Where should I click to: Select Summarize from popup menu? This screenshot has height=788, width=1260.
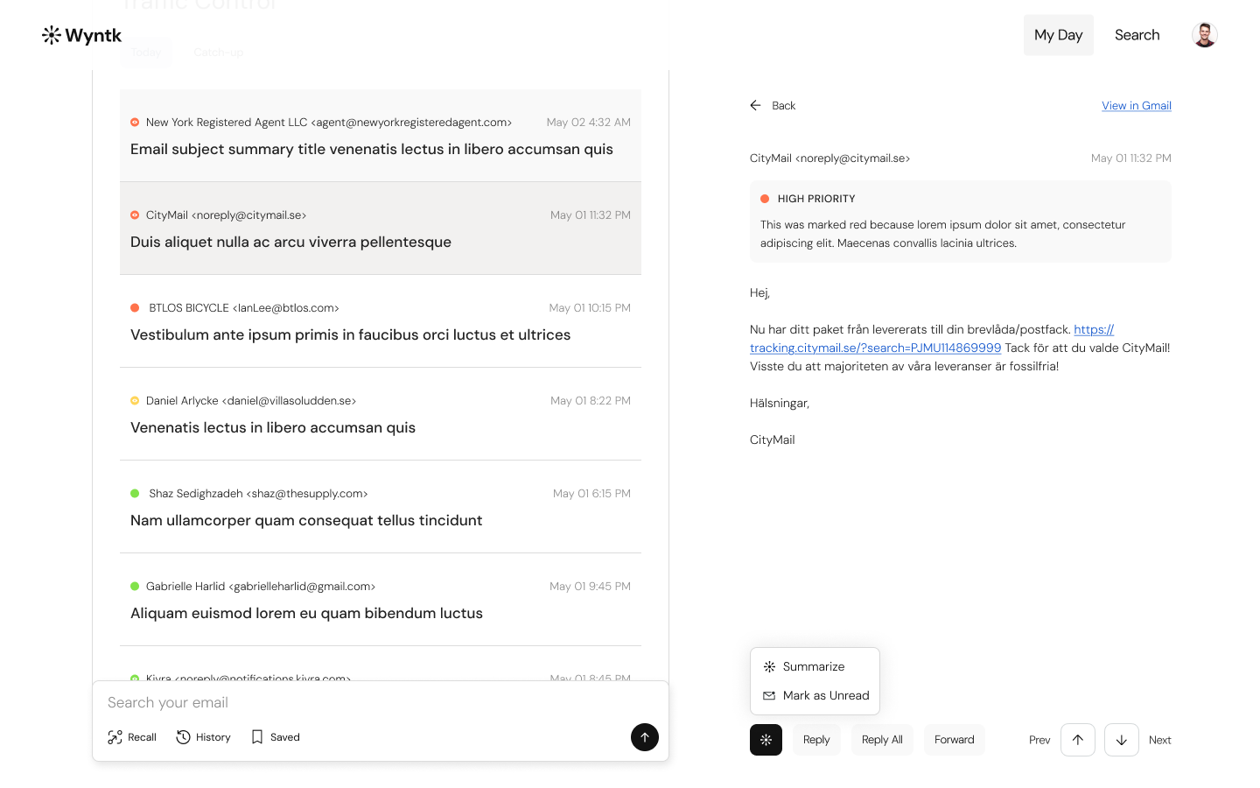click(x=815, y=666)
